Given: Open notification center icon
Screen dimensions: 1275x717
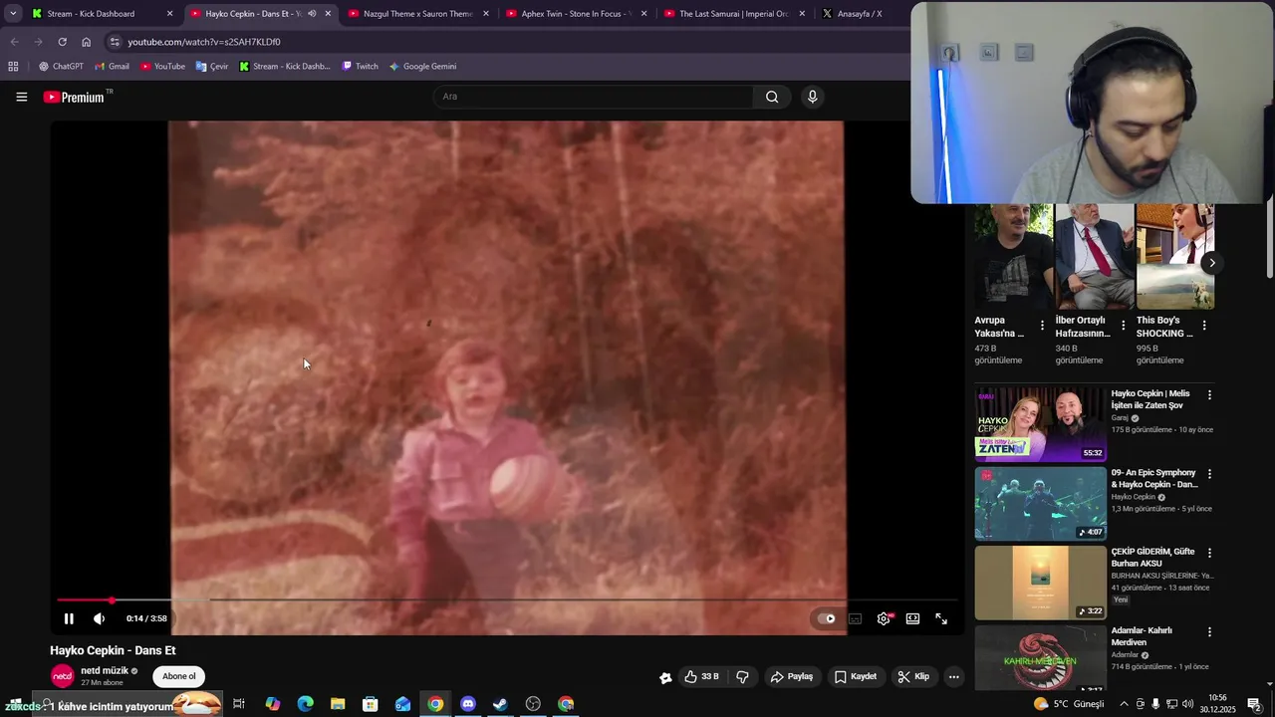Looking at the screenshot, I should (1254, 704).
